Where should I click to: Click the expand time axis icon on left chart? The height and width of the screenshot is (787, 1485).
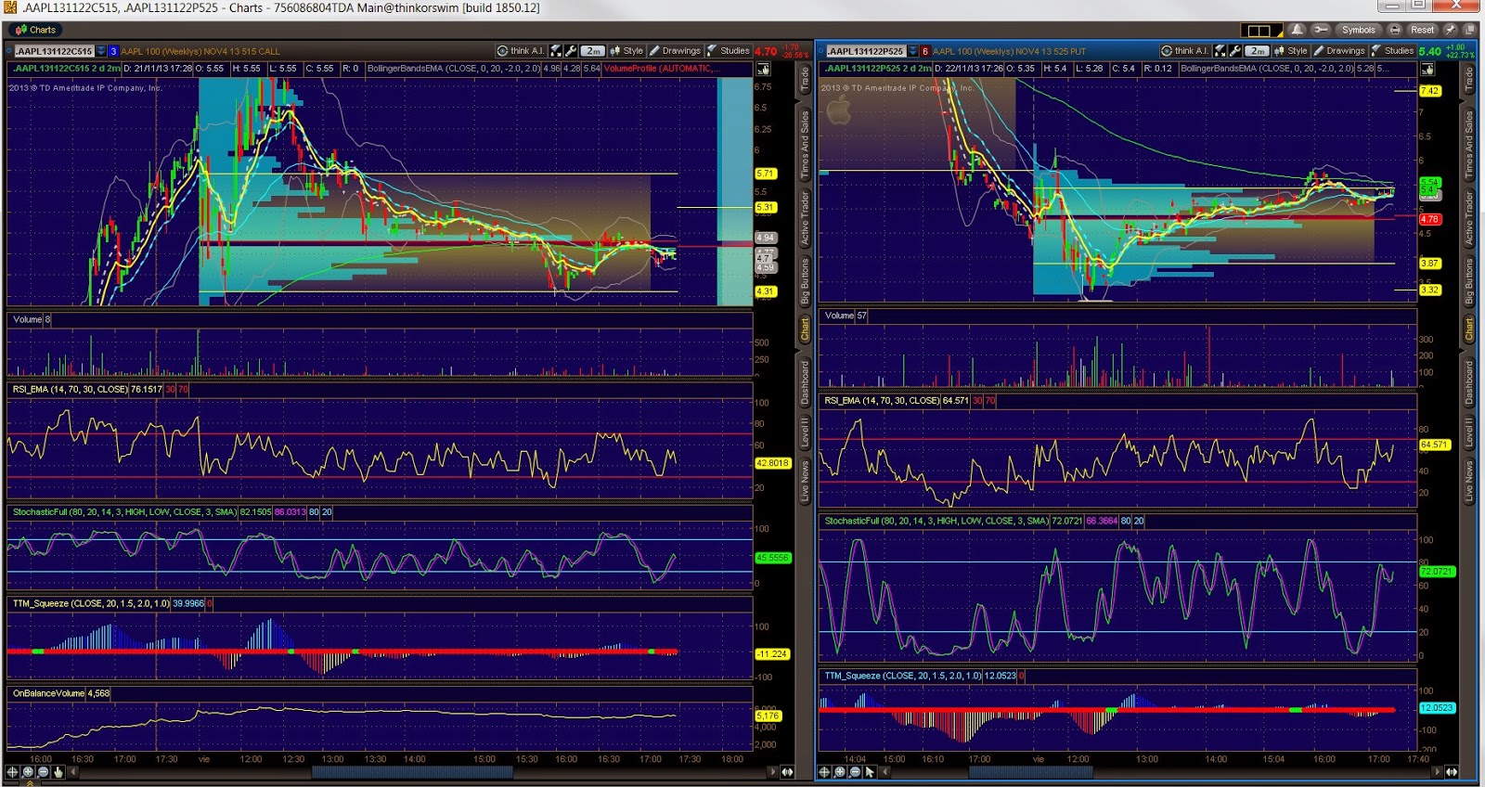tap(787, 772)
